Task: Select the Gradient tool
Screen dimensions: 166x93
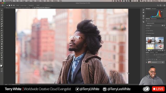Action: point(2,42)
